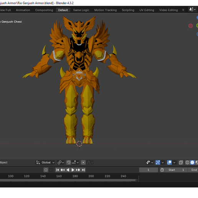Jump to the previous keyframe
The width and height of the screenshot is (198, 198).
(63, 170)
